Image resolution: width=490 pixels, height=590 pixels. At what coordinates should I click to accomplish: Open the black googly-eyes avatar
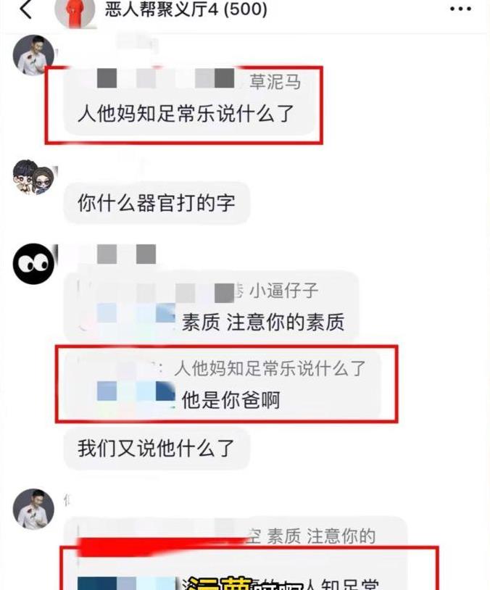tap(33, 263)
